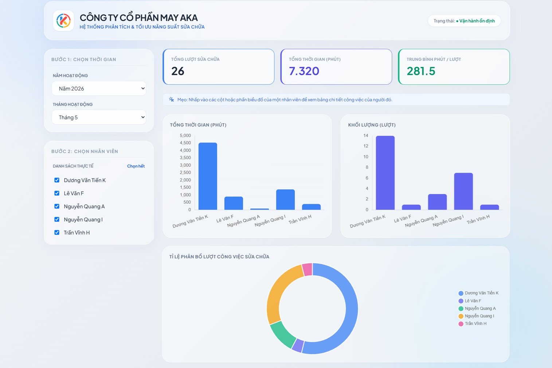Click the Công ty cổ phần may AKA title
Viewport: 552px width, 368px height.
[138, 17]
